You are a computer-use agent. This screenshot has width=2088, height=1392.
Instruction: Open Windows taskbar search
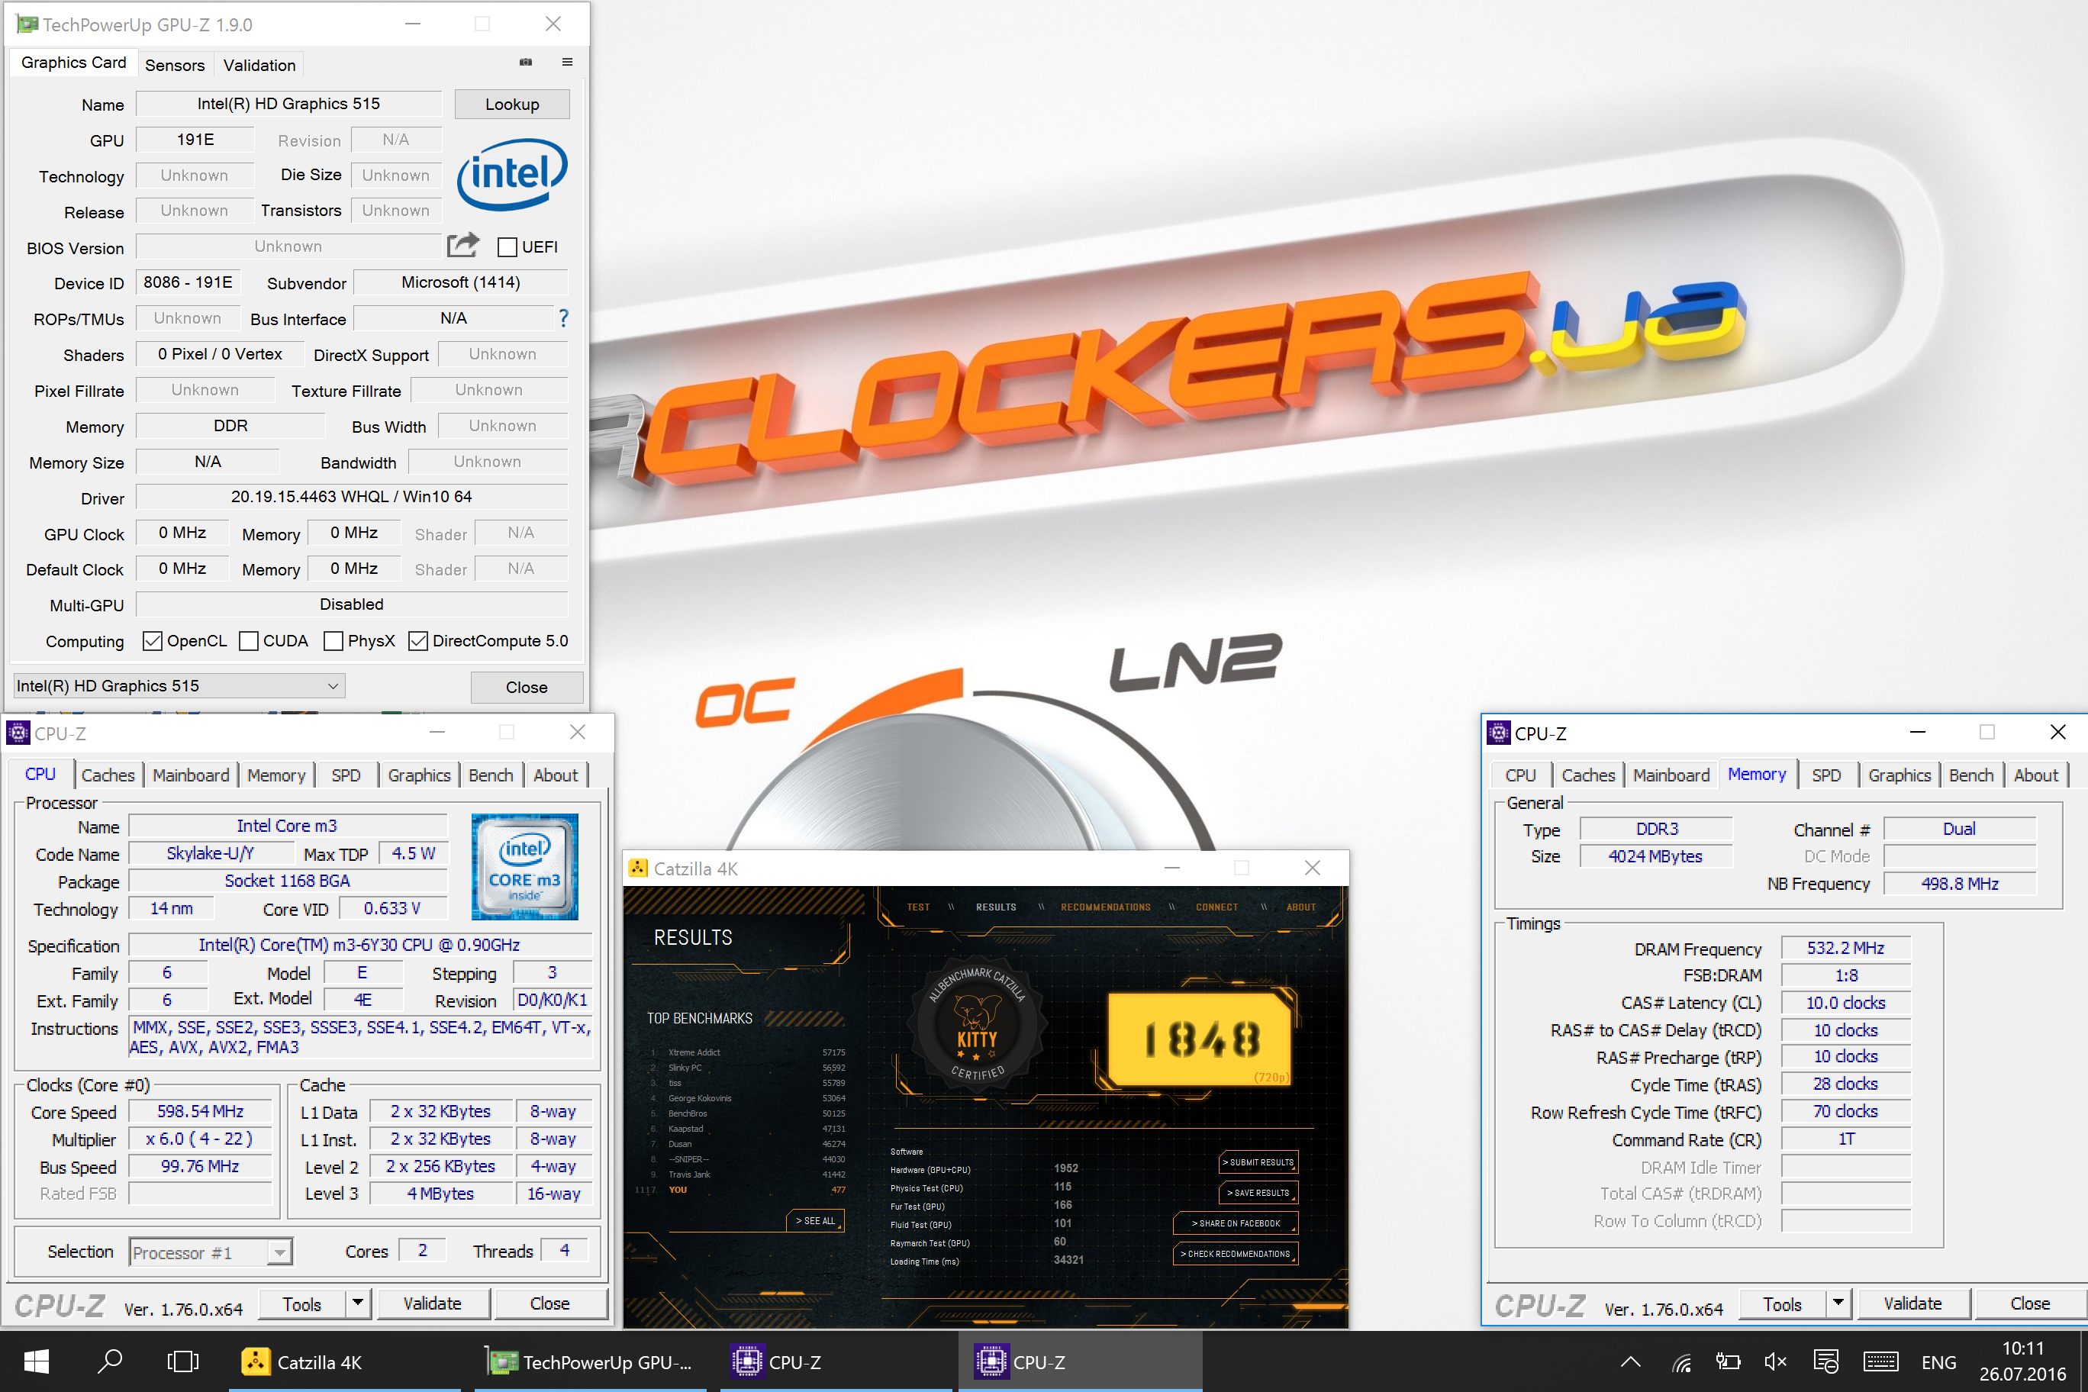click(109, 1361)
